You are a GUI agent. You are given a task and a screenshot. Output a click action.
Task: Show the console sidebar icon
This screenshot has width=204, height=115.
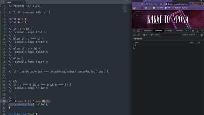point(134,35)
